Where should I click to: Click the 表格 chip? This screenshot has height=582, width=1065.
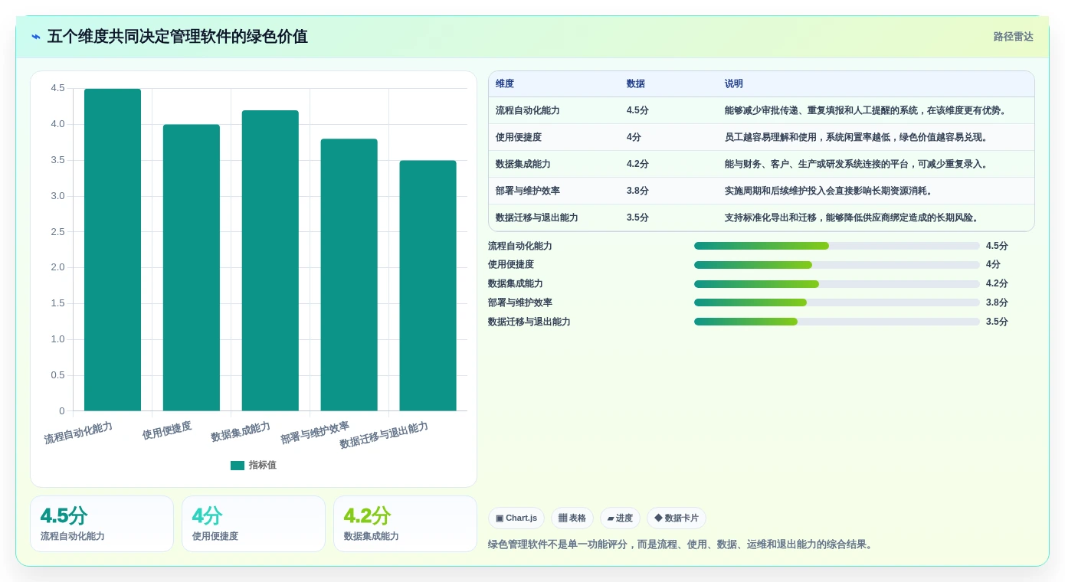coord(572,518)
